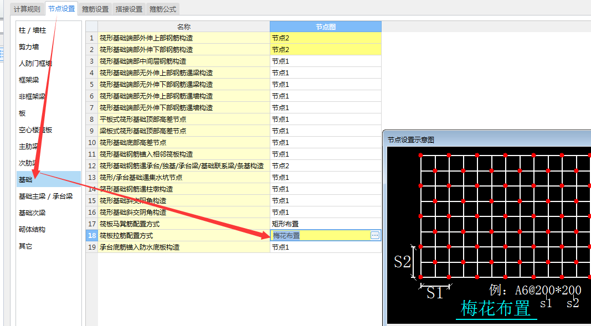Select row 7 筏形基础端部无外伸下部钢筋遇墙构造
591x326 pixels.
point(184,108)
